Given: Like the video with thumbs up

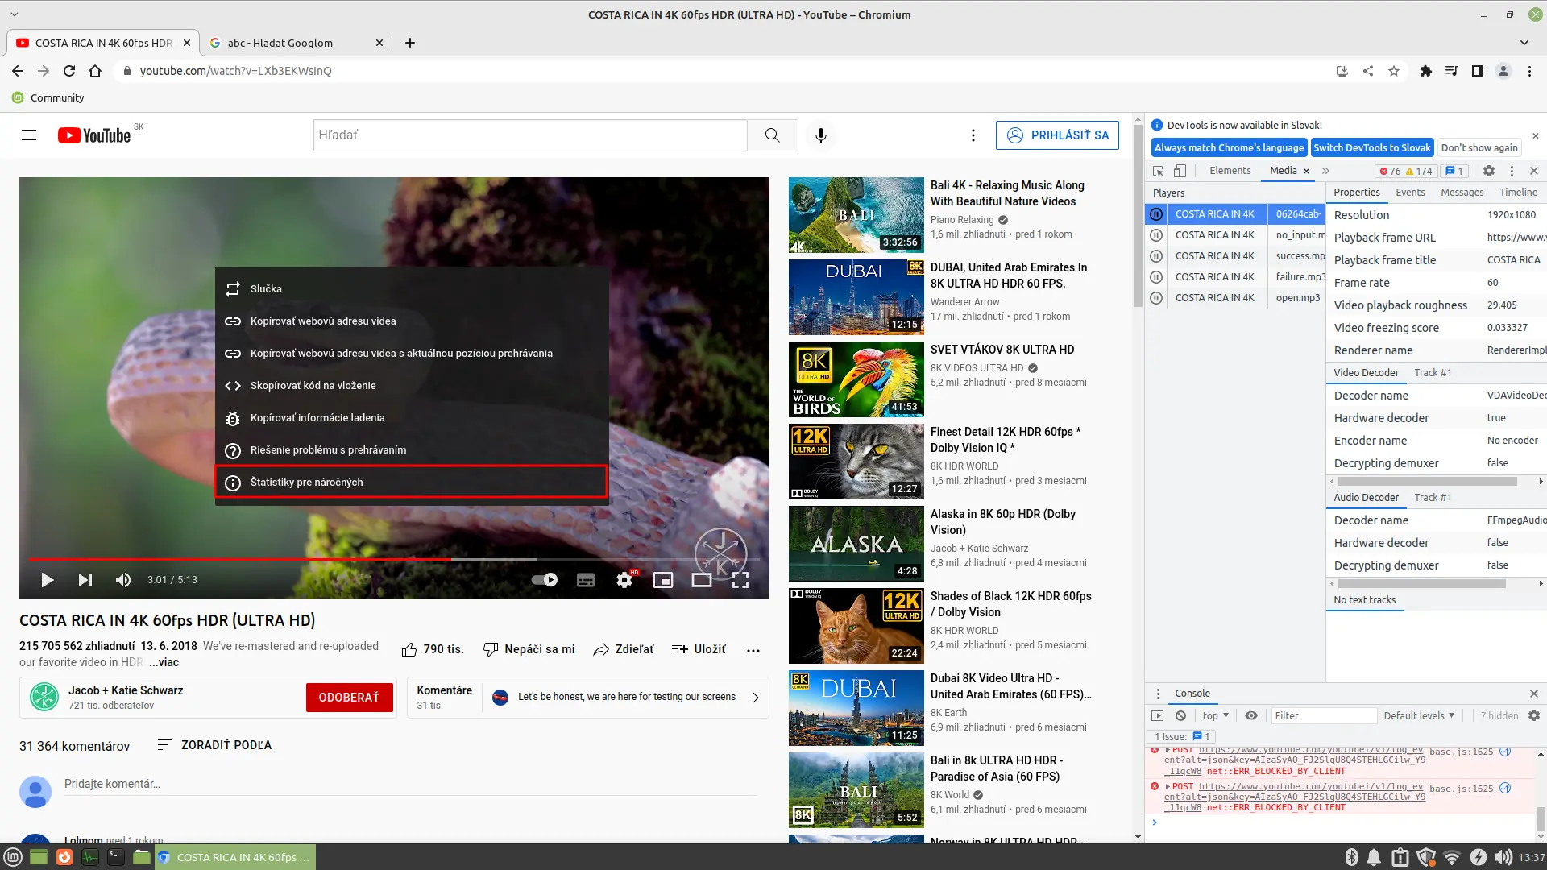Looking at the screenshot, I should click(433, 649).
